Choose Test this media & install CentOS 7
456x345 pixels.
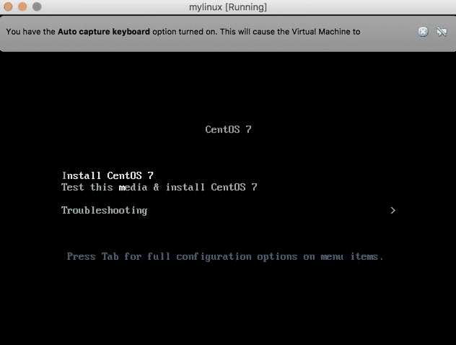coord(159,187)
